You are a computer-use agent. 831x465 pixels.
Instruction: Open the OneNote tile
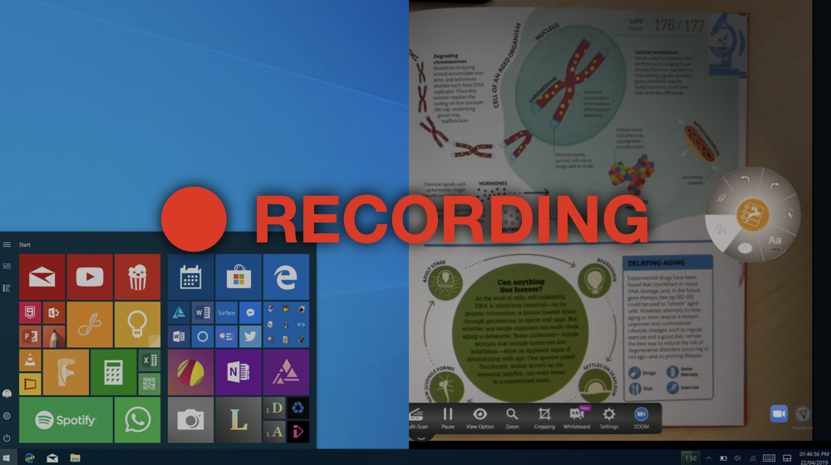[x=238, y=372]
